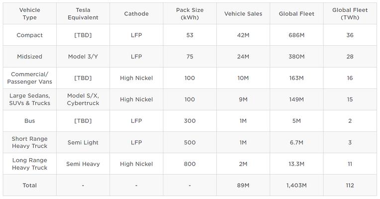This screenshot has width=380, height=199.
Task: Click the "1,403M" total fleet cell
Action: (296, 185)
